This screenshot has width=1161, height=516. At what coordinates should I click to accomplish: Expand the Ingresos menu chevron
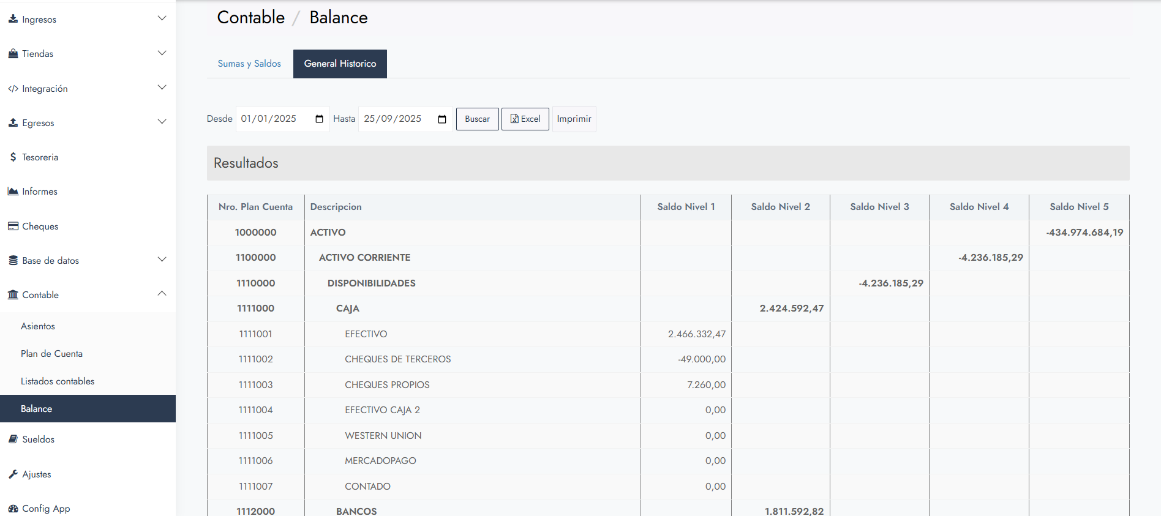pyautogui.click(x=162, y=19)
